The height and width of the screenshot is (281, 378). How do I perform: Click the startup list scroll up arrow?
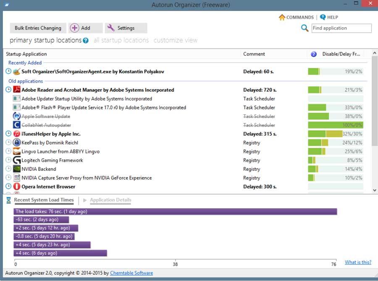[x=375, y=53]
